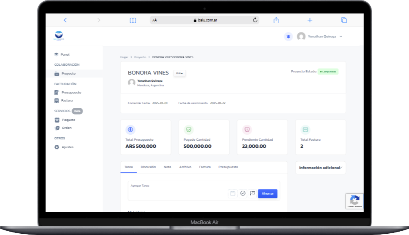This screenshot has width=409, height=235.
Task: Click the notification bell icon
Action: point(288,37)
